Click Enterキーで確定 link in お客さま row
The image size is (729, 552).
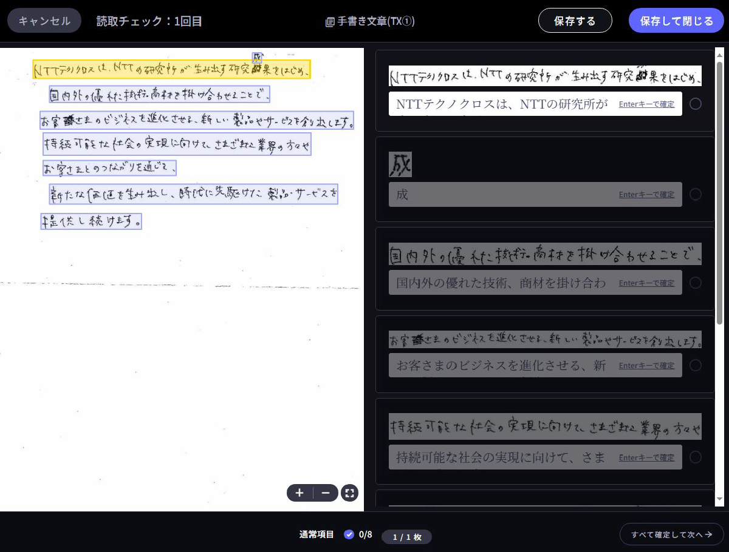646,365
